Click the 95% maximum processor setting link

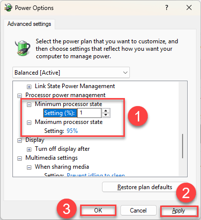[72, 131]
